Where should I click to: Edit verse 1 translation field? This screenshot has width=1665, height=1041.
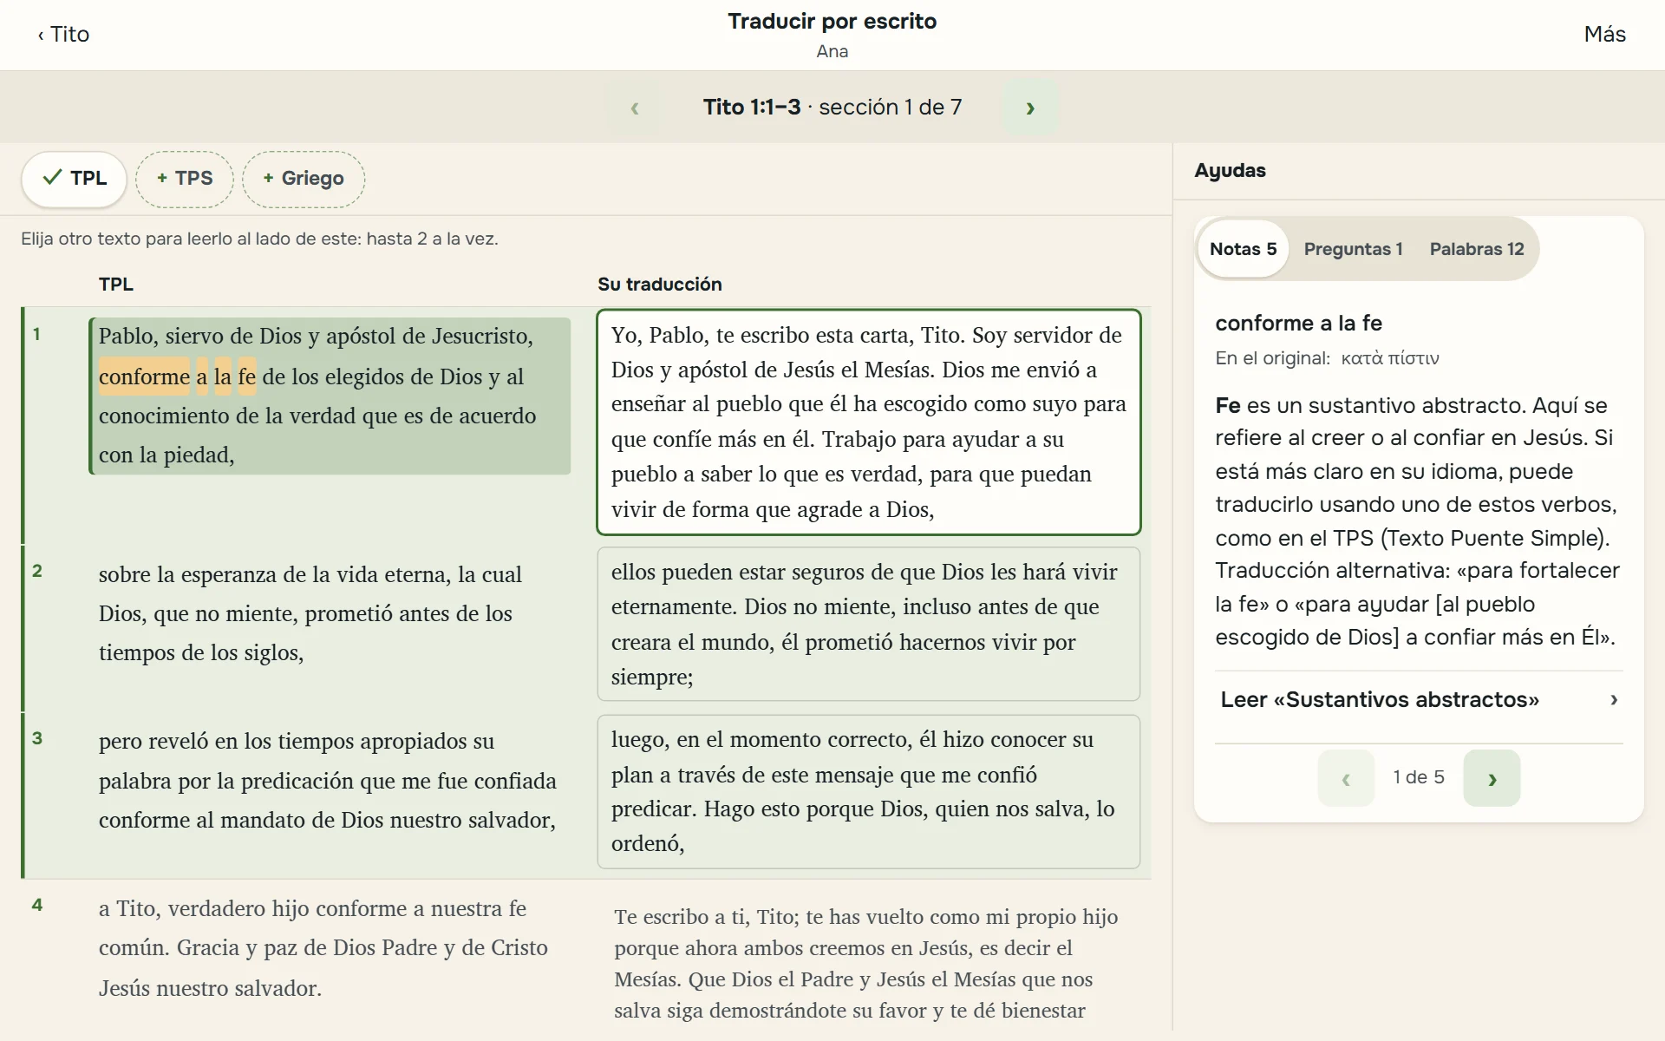coord(868,422)
